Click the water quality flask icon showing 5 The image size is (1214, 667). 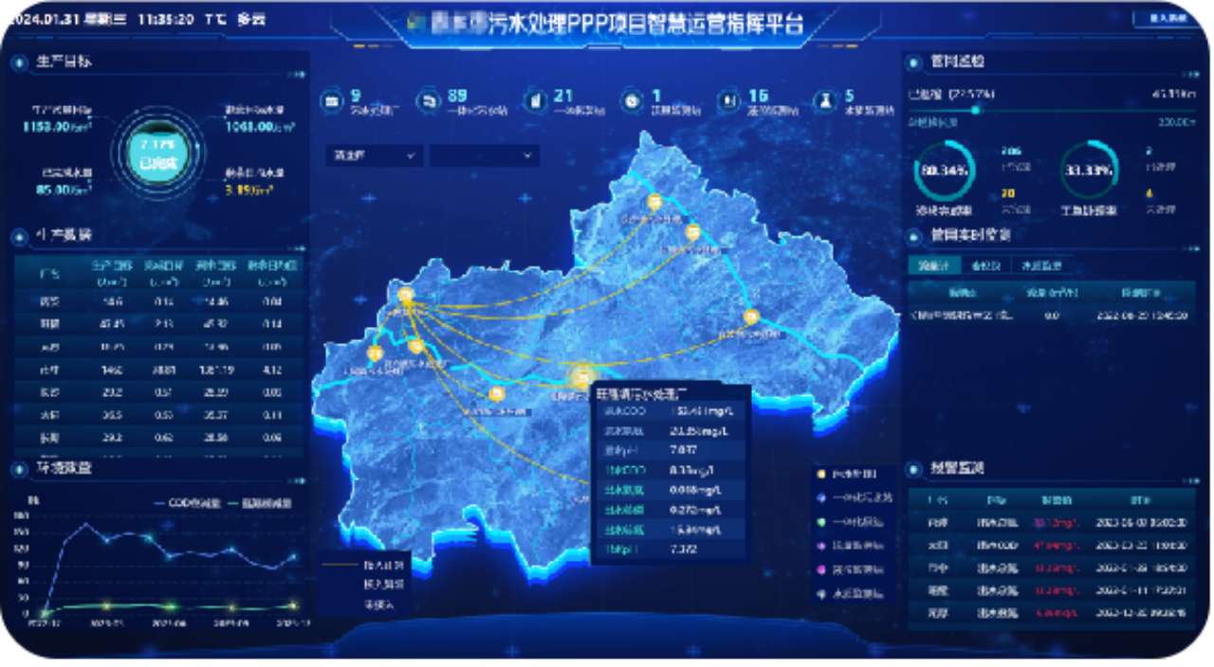point(824,100)
